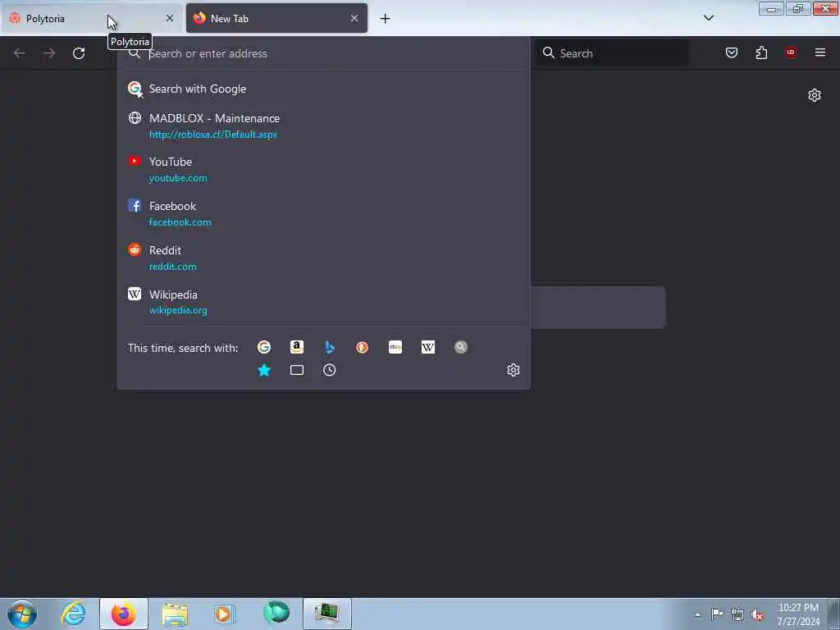Open new tab personalize settings gear
The width and height of the screenshot is (840, 630).
[x=815, y=95]
